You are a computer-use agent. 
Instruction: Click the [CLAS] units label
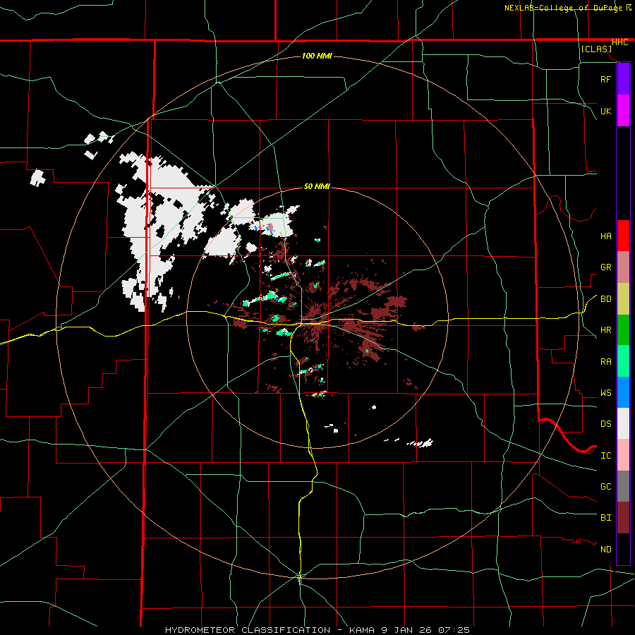[x=596, y=49]
